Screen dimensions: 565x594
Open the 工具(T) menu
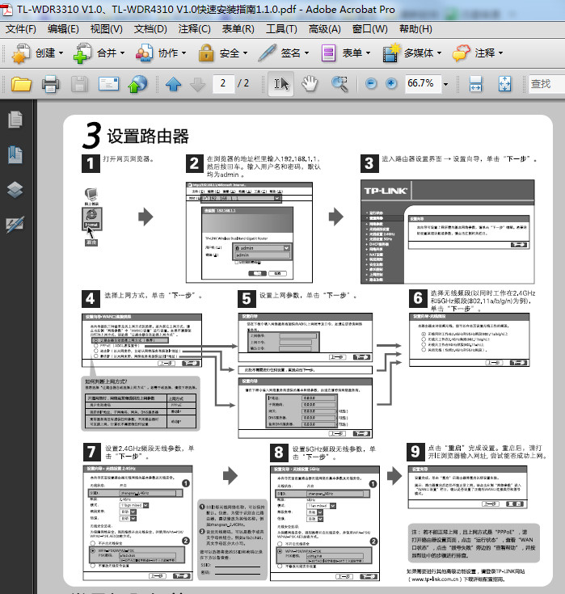pyautogui.click(x=281, y=29)
